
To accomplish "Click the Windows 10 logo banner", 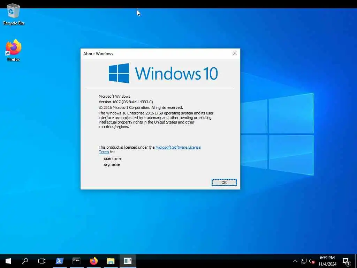I will 163,73.
